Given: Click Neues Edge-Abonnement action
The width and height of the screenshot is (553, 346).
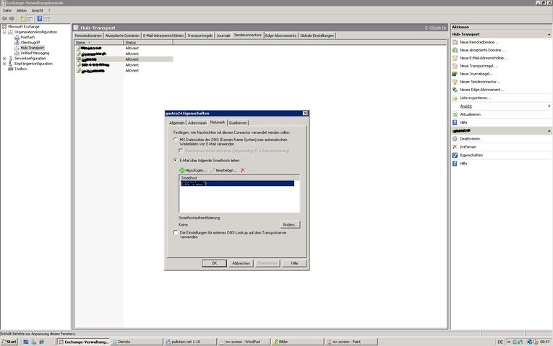Looking at the screenshot, I should (481, 90).
